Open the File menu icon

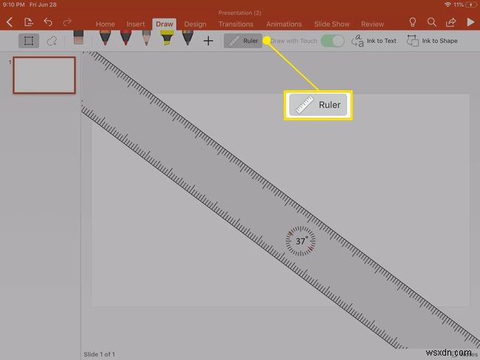pyautogui.click(x=28, y=22)
